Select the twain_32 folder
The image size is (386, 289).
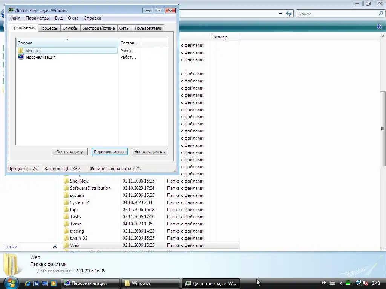coord(78,238)
